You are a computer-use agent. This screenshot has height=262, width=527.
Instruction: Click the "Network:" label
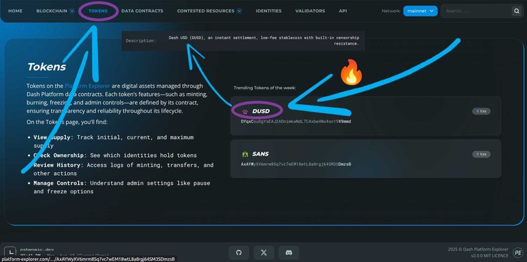coord(391,11)
